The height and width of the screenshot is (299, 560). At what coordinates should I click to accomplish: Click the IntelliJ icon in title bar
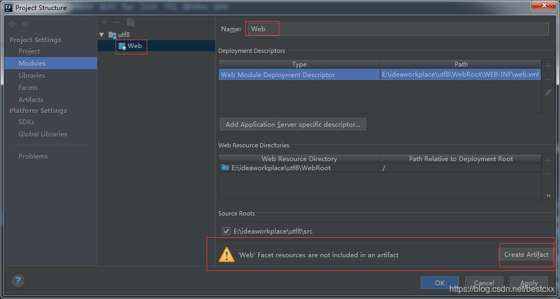tap(8, 7)
